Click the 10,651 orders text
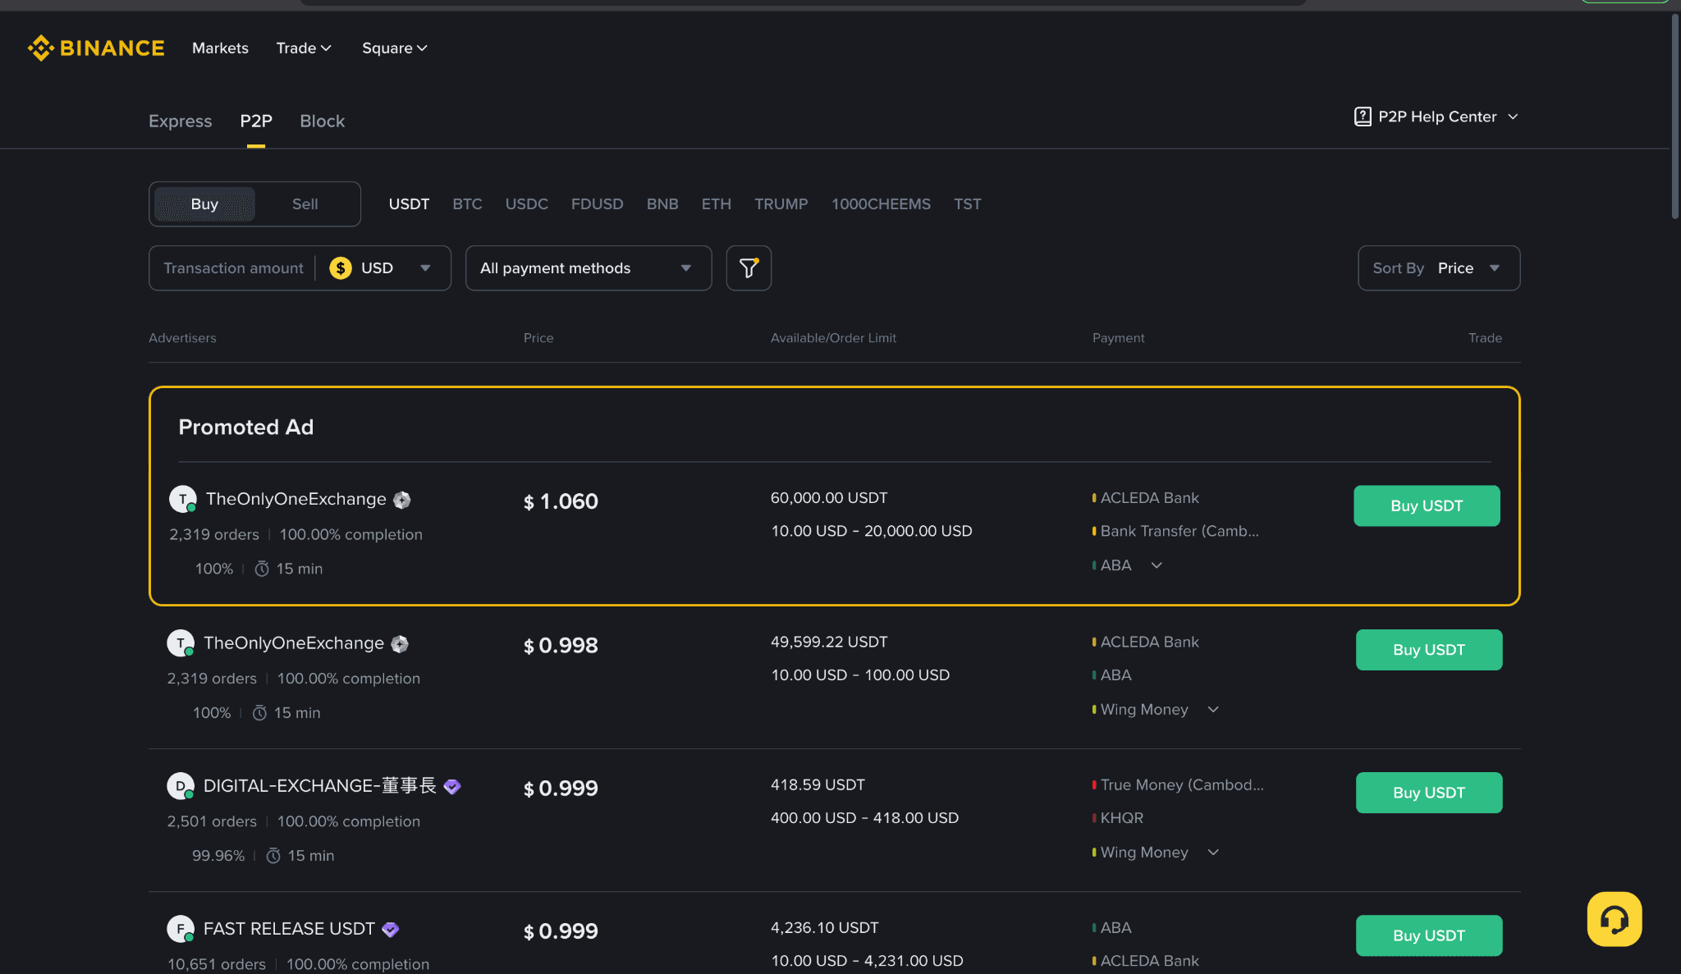 click(x=217, y=964)
